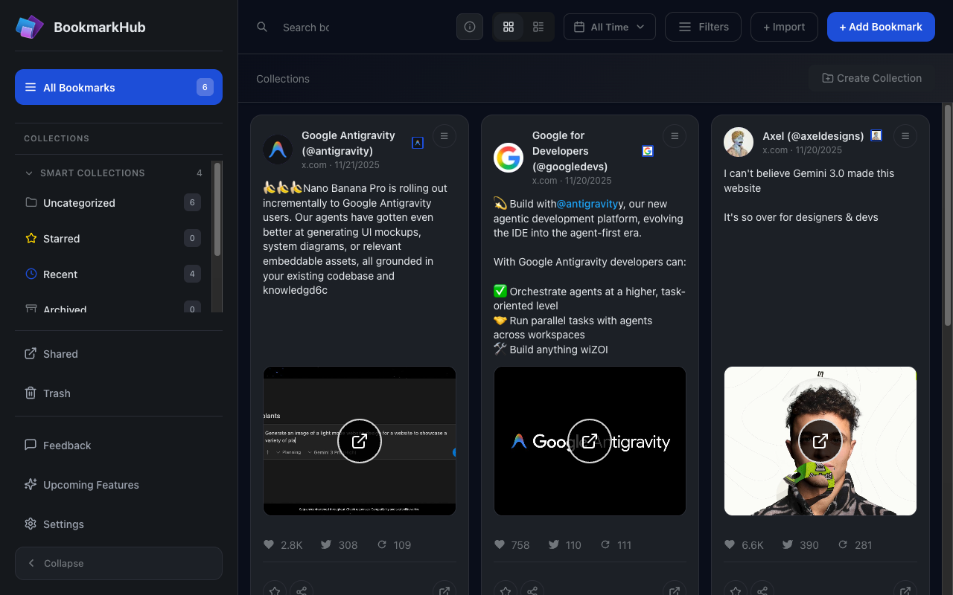Image resolution: width=953 pixels, height=595 pixels.
Task: Click the Uncategorized folder icon
Action: tap(31, 202)
